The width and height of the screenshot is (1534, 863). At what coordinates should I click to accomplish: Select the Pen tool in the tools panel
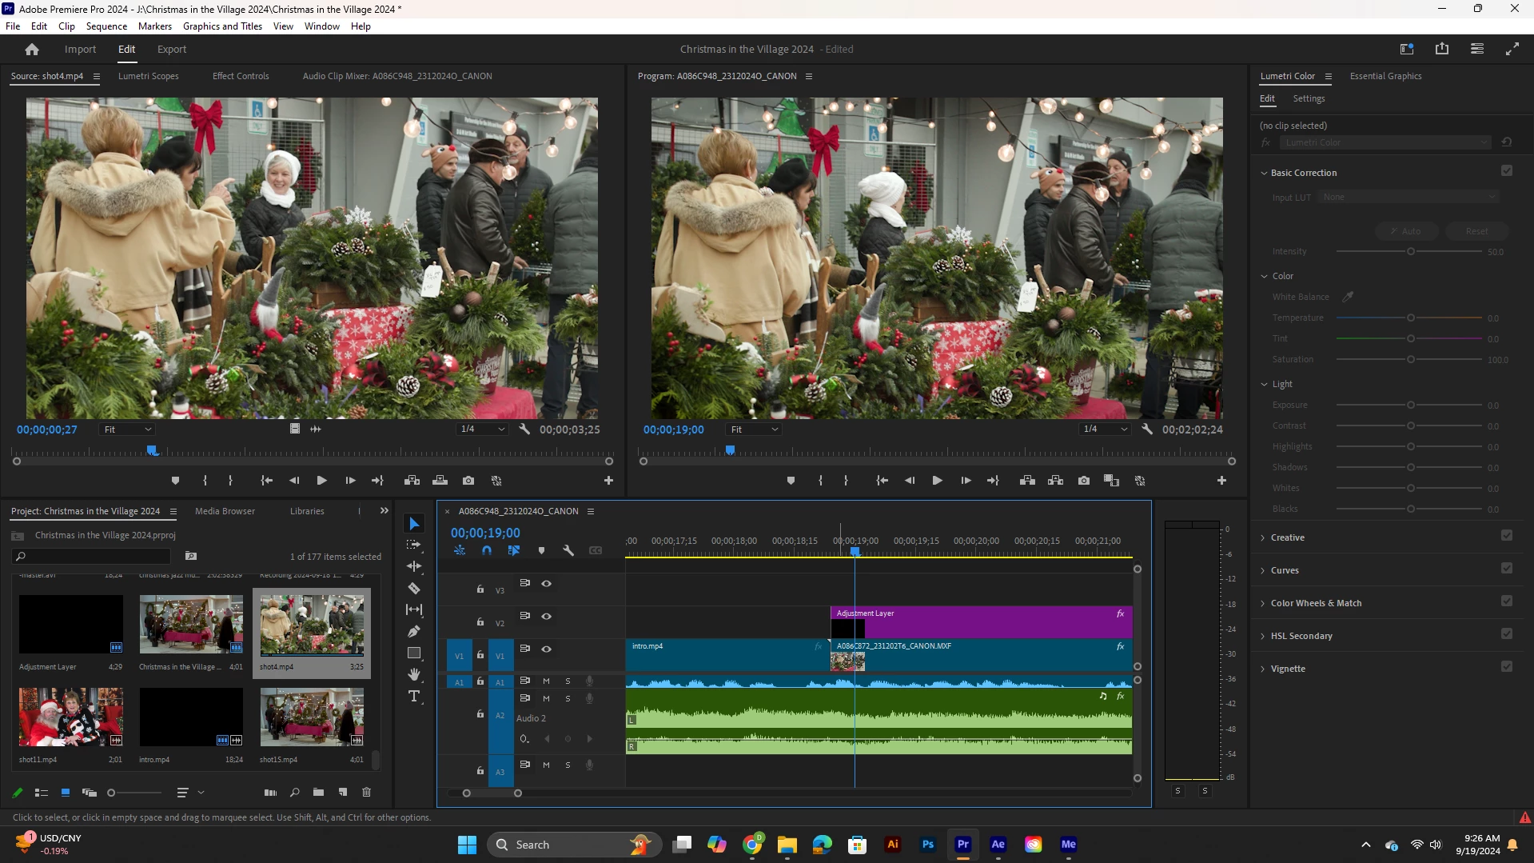(414, 631)
